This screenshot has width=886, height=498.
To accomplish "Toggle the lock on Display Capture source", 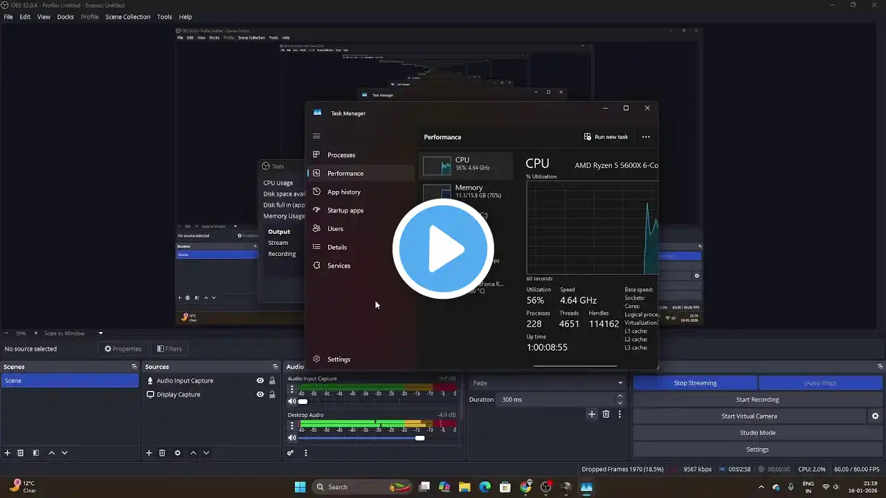I will pyautogui.click(x=272, y=394).
